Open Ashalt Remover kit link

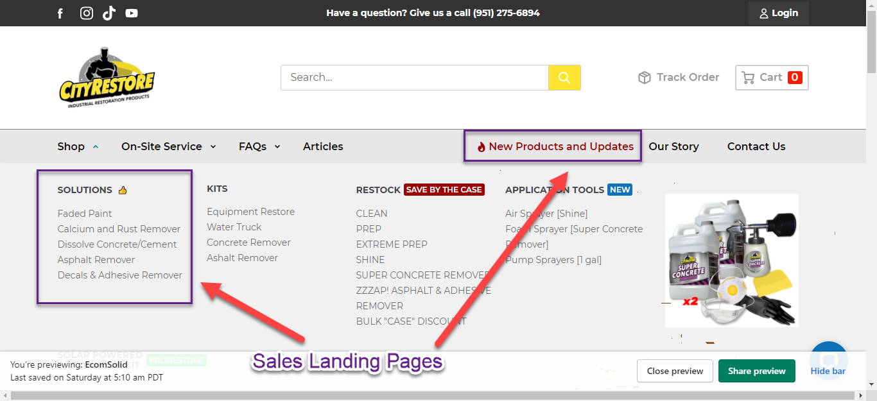(242, 258)
